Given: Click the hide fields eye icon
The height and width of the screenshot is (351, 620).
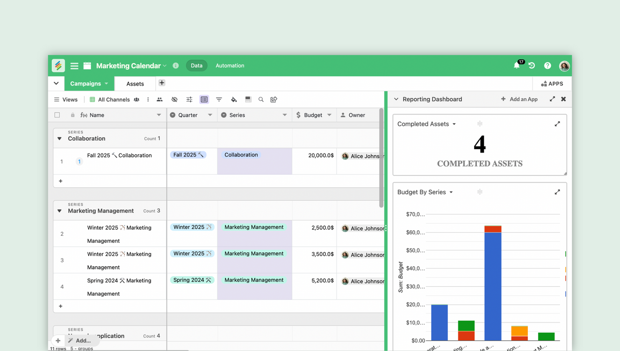Looking at the screenshot, I should (174, 100).
